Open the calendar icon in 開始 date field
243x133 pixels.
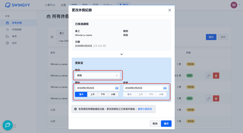point(117,88)
